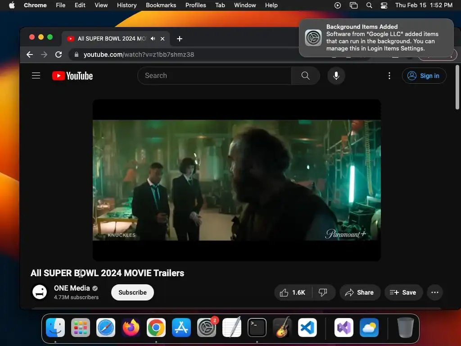This screenshot has height=346, width=461.
Task: Open ONE Media channel avatar
Action: (40, 292)
